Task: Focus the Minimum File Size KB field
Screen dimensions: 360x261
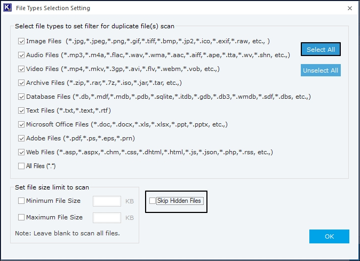Action: coord(107,201)
